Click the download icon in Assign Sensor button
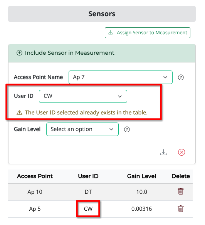 pyautogui.click(x=110, y=32)
